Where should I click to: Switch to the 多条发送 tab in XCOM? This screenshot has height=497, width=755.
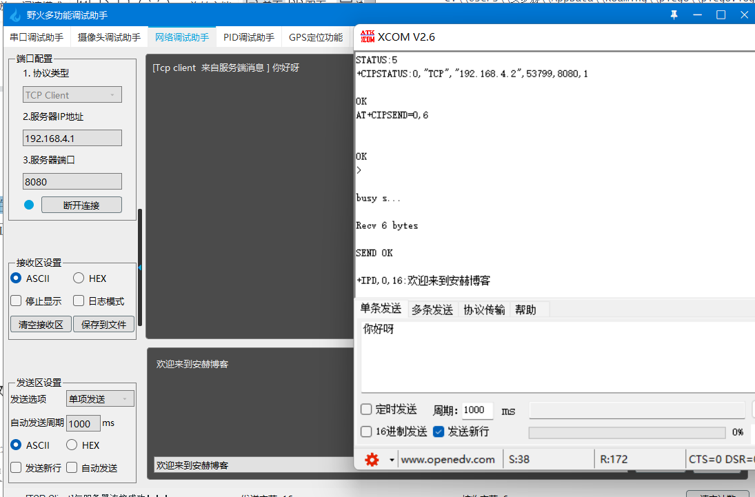click(432, 309)
